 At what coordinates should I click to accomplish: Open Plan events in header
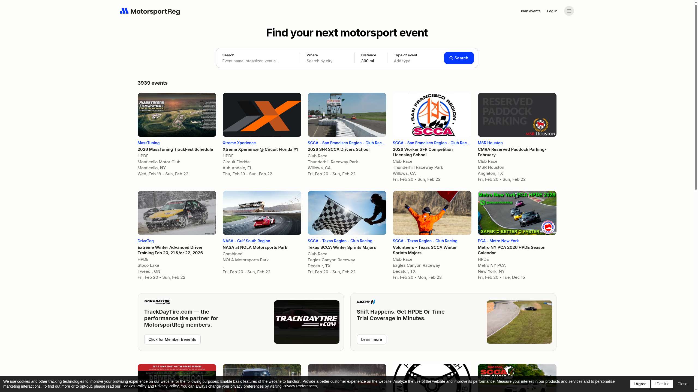pyautogui.click(x=530, y=11)
